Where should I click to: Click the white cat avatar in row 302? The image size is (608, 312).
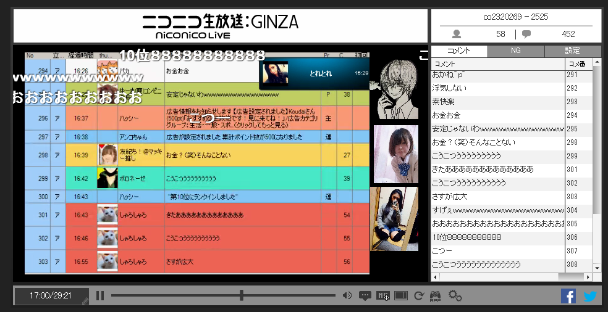pos(108,238)
